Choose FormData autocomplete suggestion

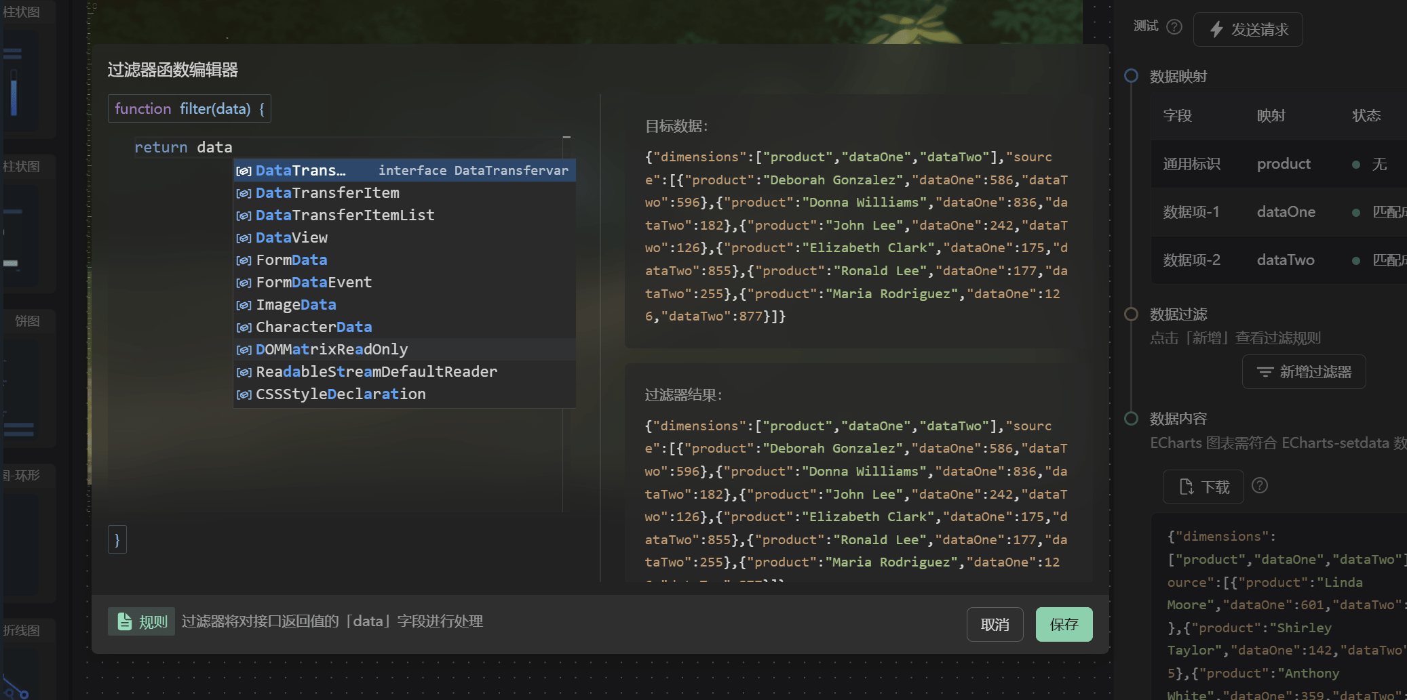coord(291,260)
